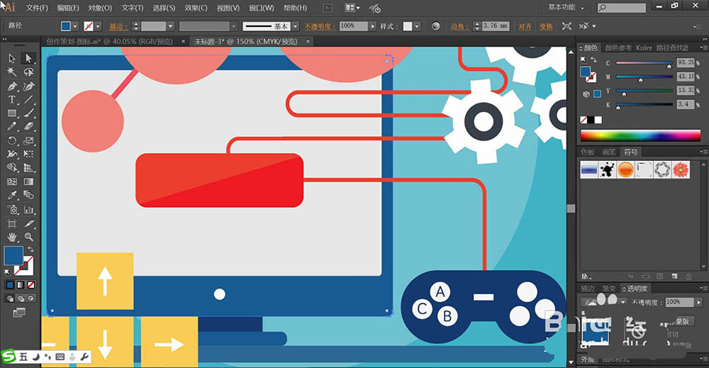Screen dimensions: 709x368
Task: Open the brush definition 基本 dropdown
Action: tap(295, 26)
